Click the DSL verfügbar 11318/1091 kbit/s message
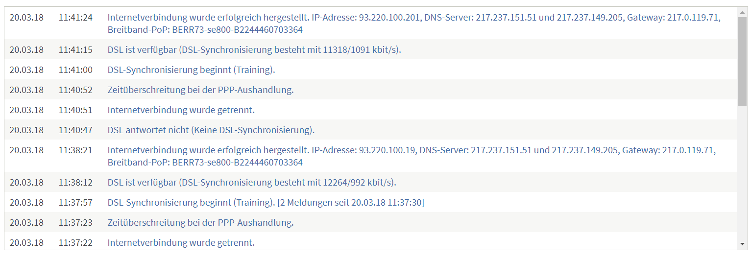Viewport: 751px width, 260px height. [254, 49]
